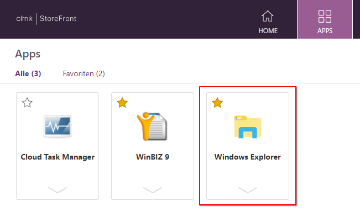Switch to the Alle (3) tab

(28, 73)
